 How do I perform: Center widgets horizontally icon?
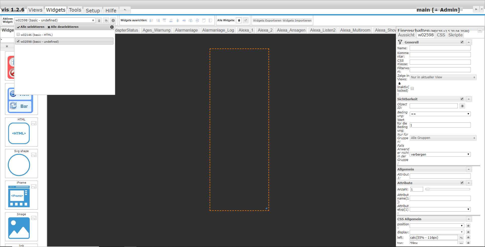184,20
